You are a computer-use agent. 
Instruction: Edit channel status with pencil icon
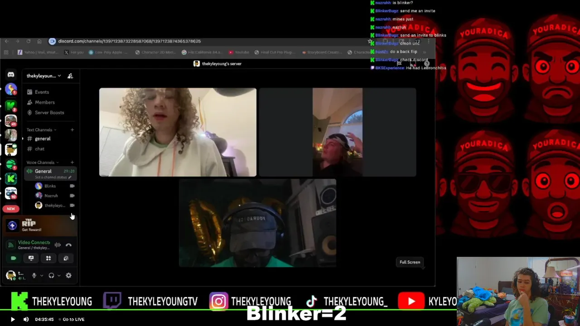pos(69,177)
